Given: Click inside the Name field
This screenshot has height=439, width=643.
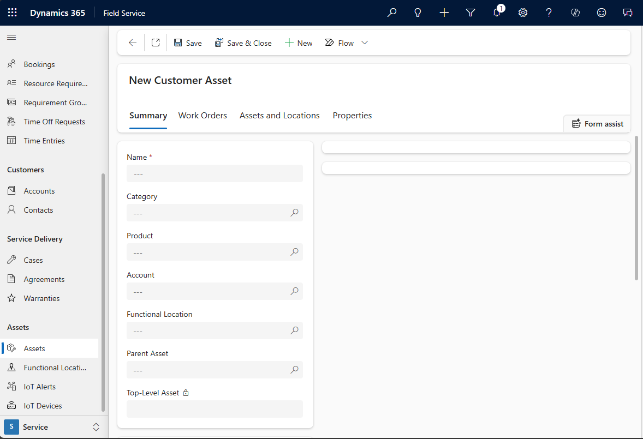Looking at the screenshot, I should (x=215, y=173).
